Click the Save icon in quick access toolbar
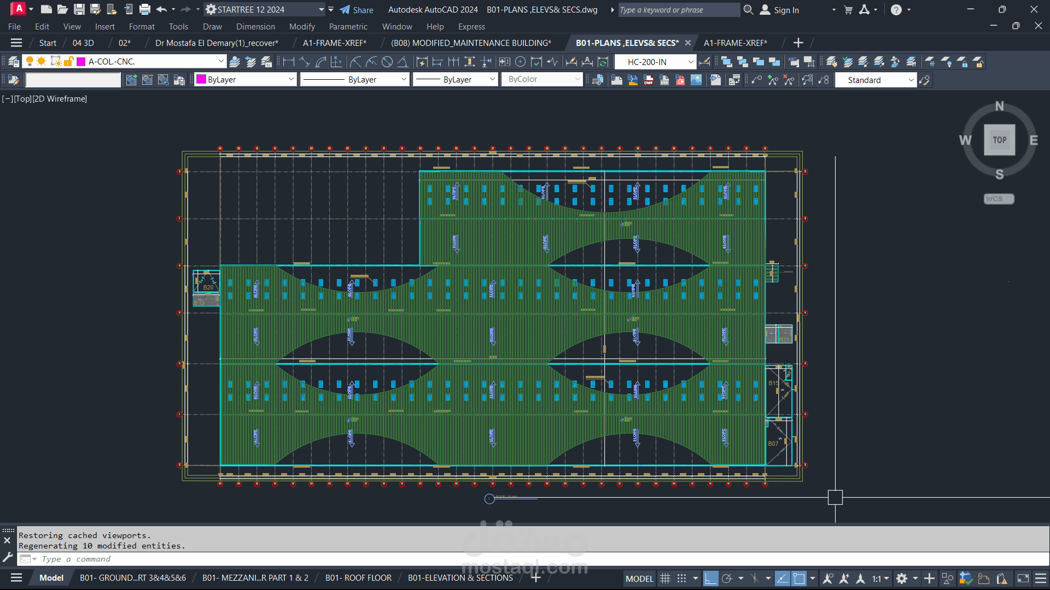The height and width of the screenshot is (590, 1050). (79, 9)
